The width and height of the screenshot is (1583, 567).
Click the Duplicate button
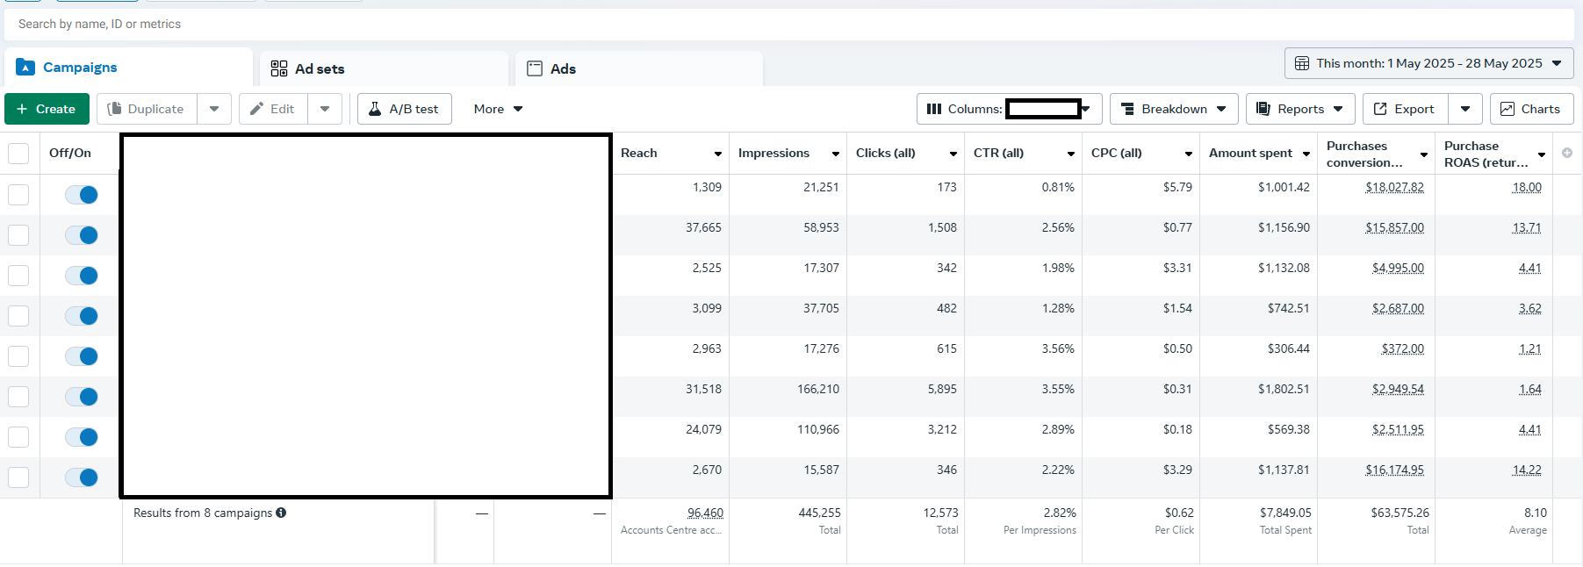tap(146, 109)
